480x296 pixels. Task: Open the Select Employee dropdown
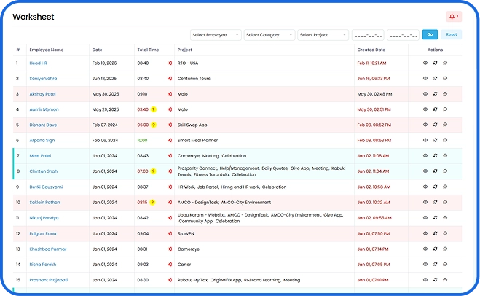tap(216, 35)
